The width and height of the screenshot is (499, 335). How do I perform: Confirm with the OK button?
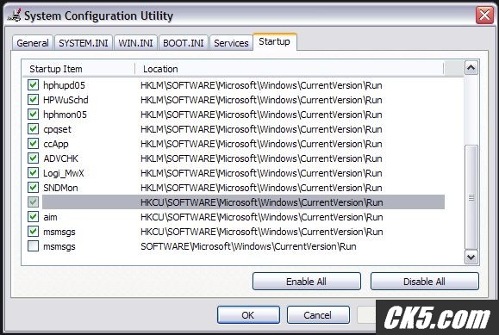coord(248,315)
